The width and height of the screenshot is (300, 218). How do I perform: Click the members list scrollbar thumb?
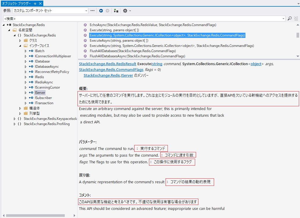pos(298,35)
